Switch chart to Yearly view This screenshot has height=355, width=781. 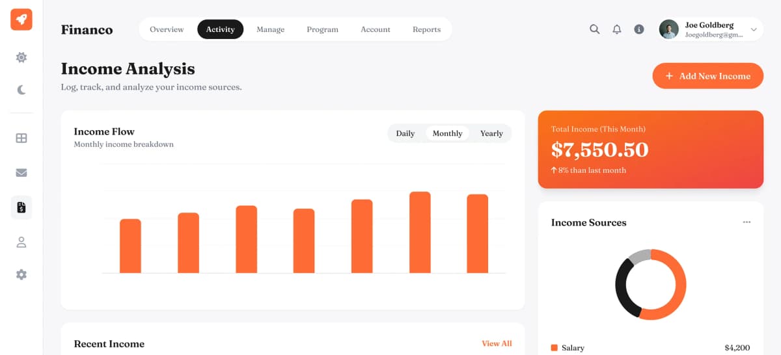pos(491,133)
